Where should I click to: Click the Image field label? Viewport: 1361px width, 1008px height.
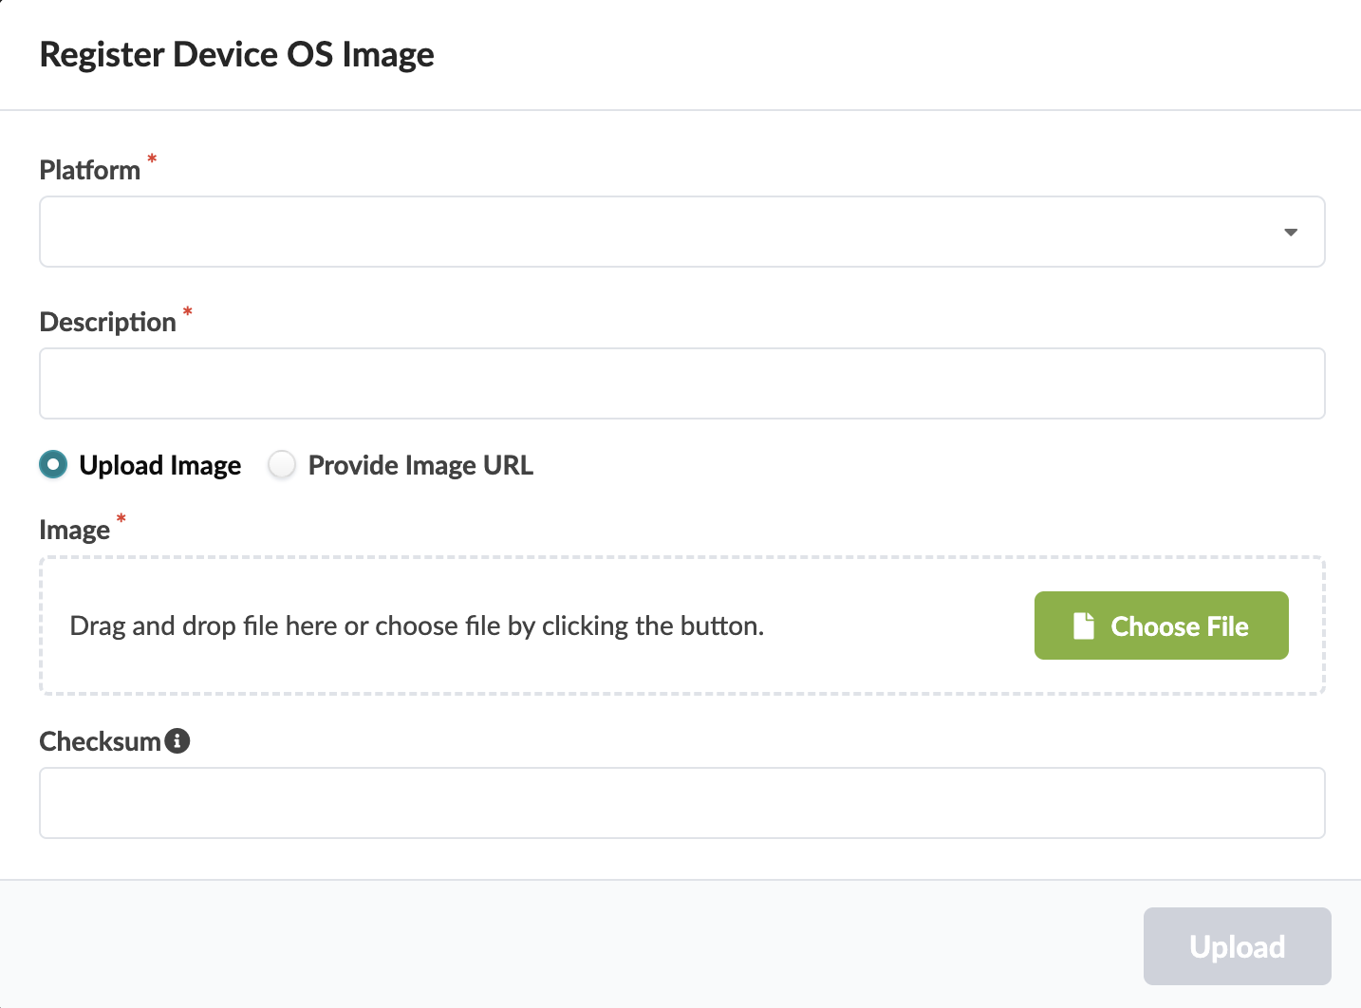75,531
